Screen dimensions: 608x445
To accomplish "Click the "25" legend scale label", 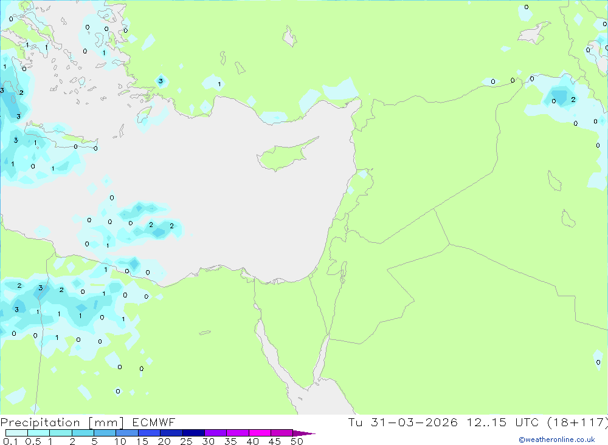I will pyautogui.click(x=187, y=441).
